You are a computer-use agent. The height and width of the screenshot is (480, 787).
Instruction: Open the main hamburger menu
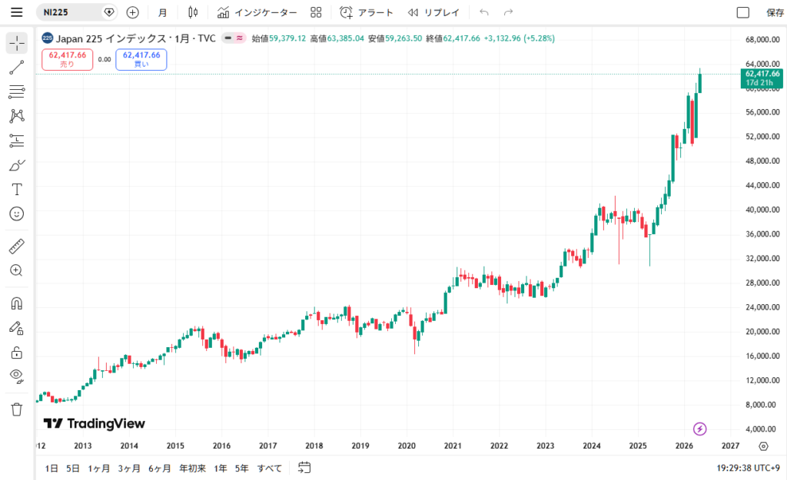17,12
